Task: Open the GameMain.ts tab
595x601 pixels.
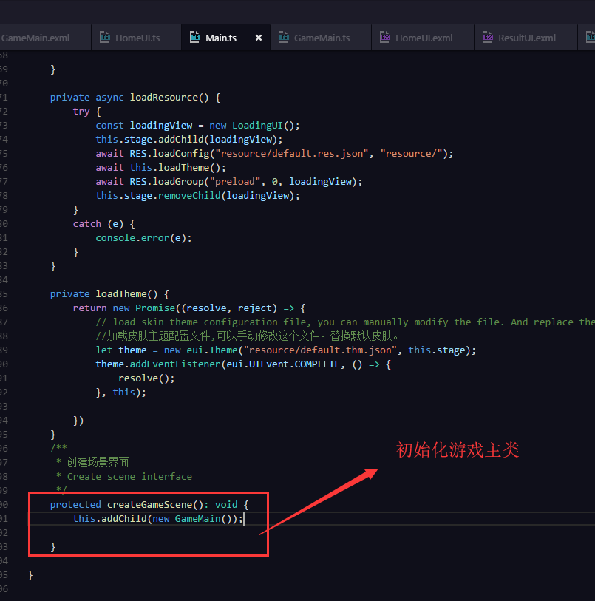Action: click(320, 36)
